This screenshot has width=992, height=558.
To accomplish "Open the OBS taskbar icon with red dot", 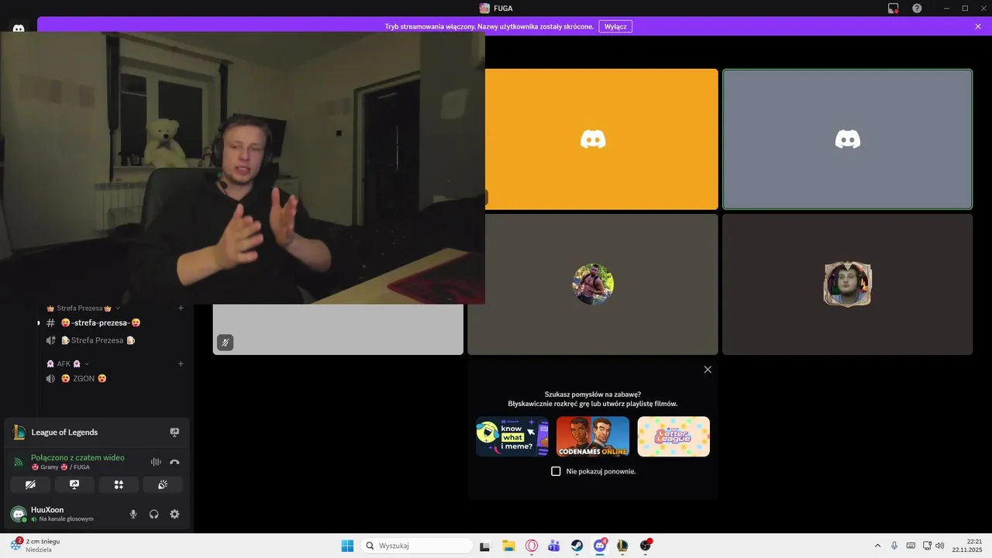I will tap(646, 546).
